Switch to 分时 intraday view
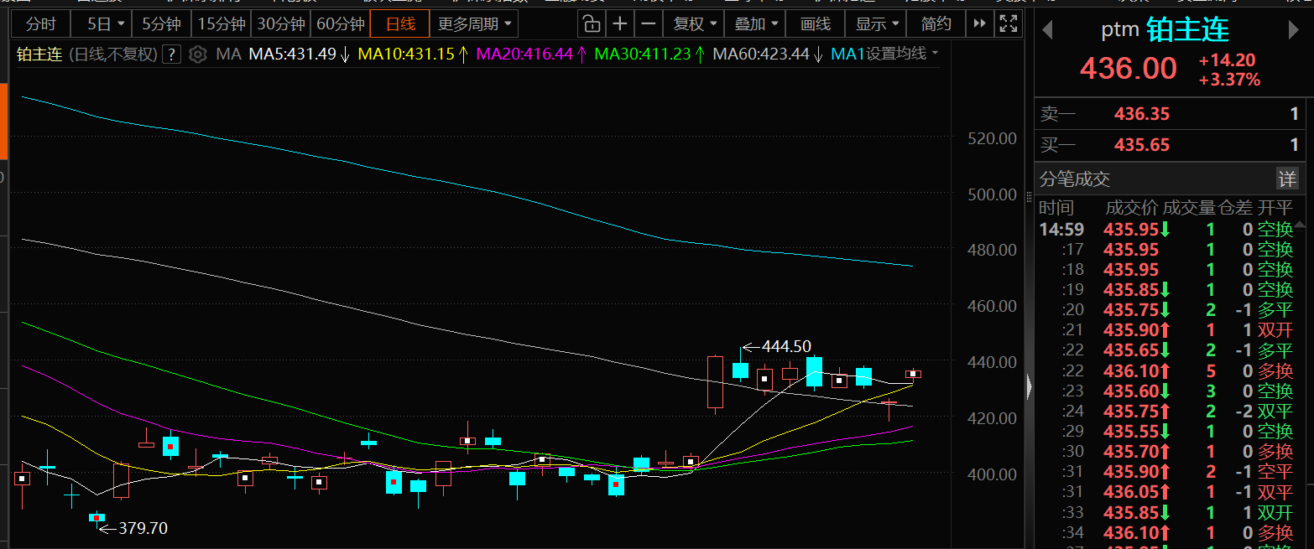 [x=40, y=23]
